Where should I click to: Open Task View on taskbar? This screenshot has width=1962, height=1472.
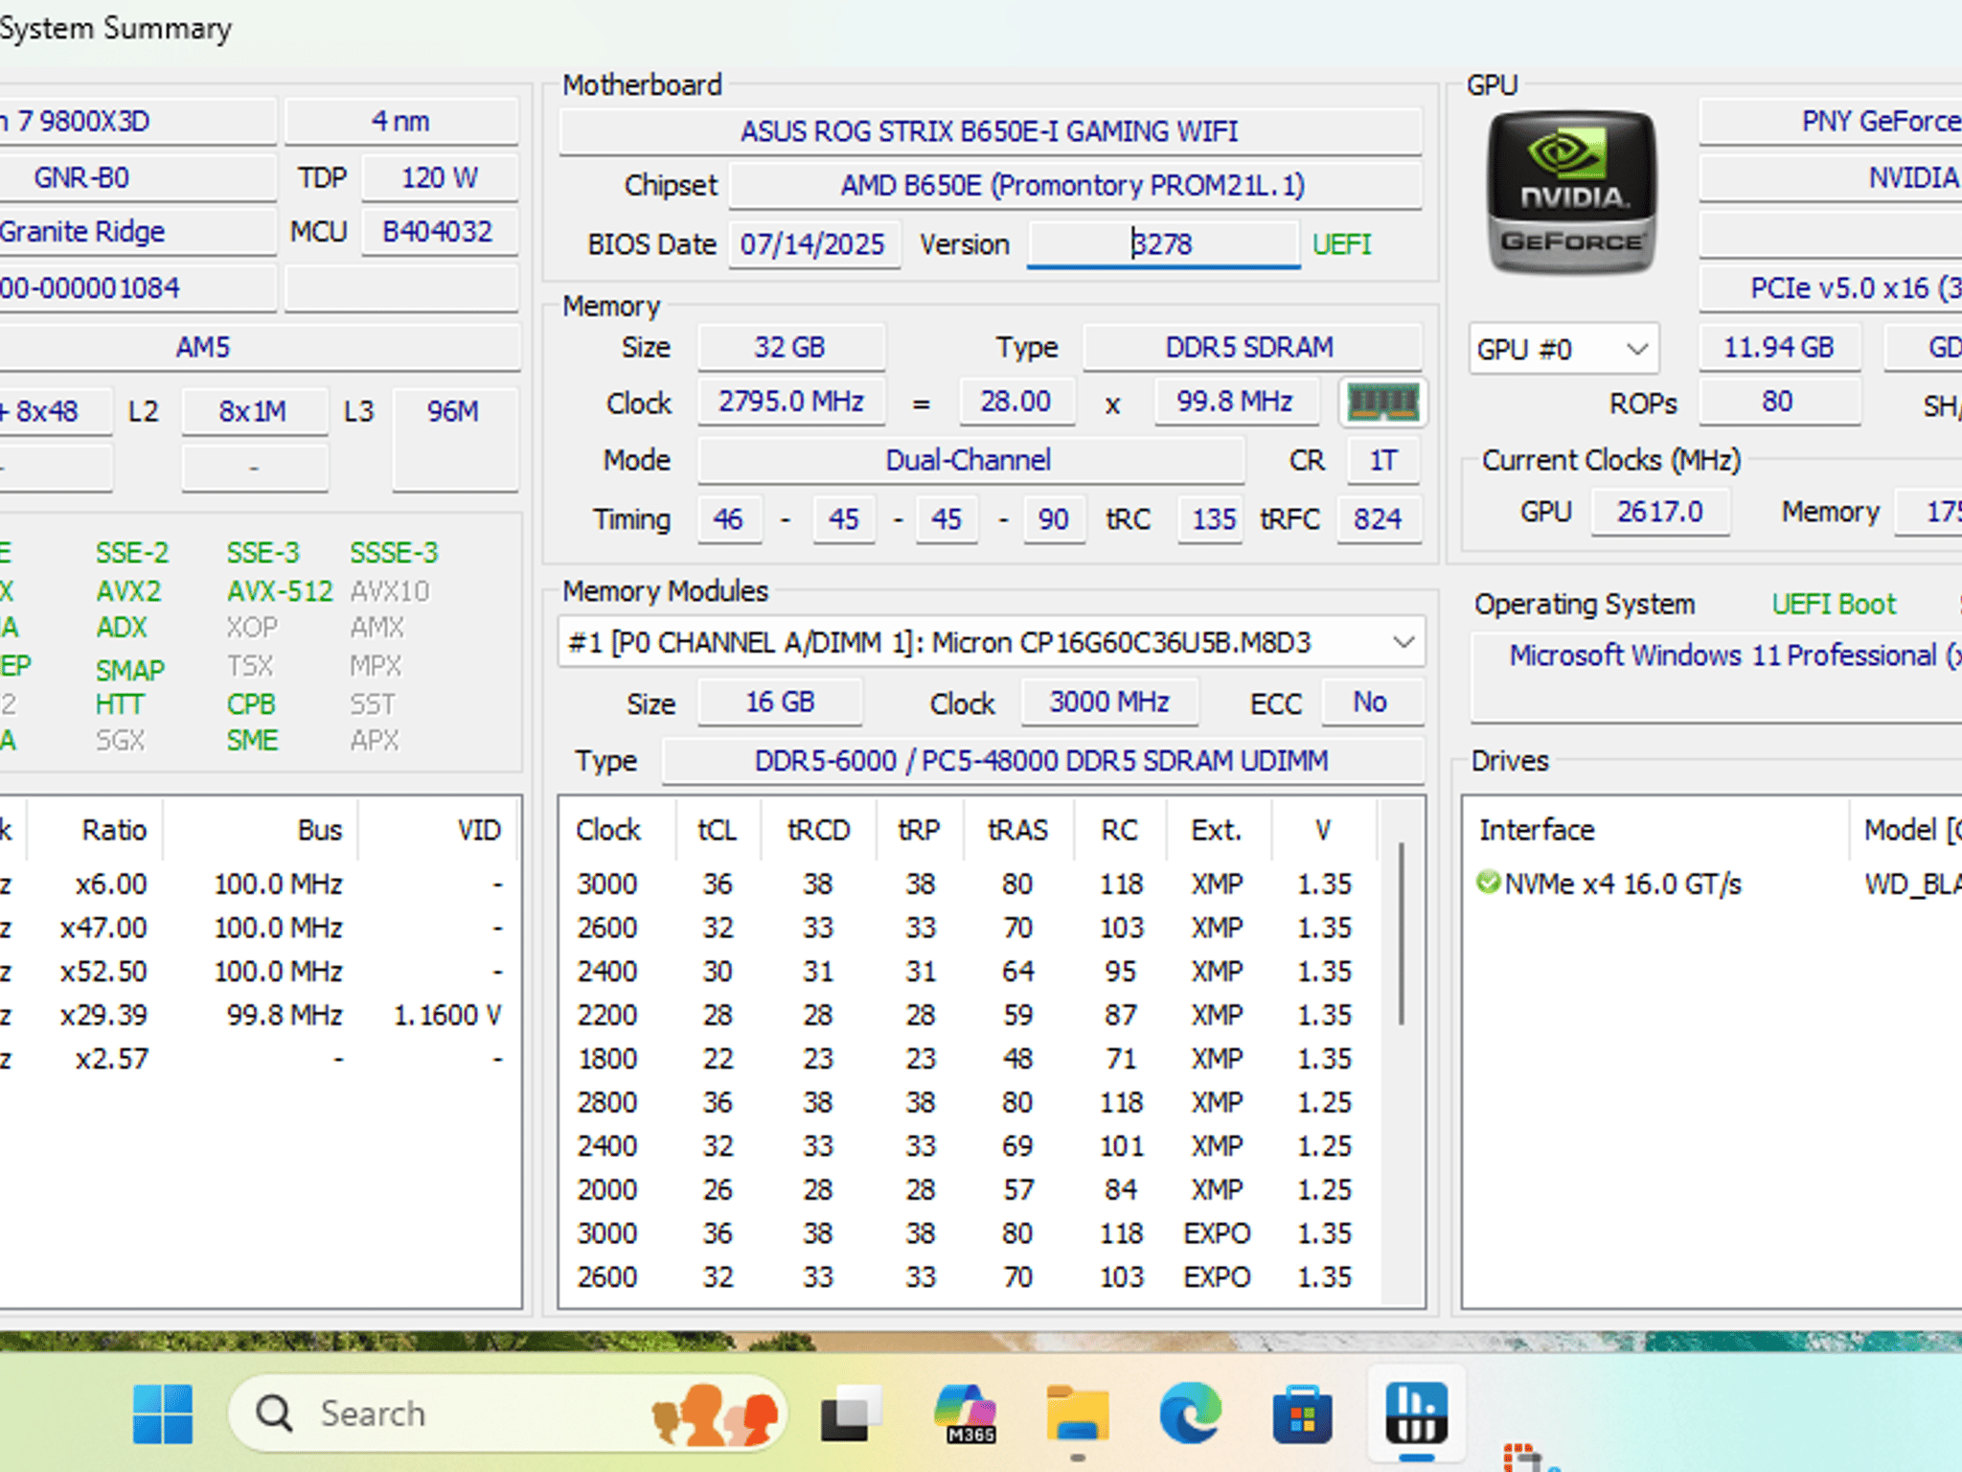pyautogui.click(x=851, y=1414)
